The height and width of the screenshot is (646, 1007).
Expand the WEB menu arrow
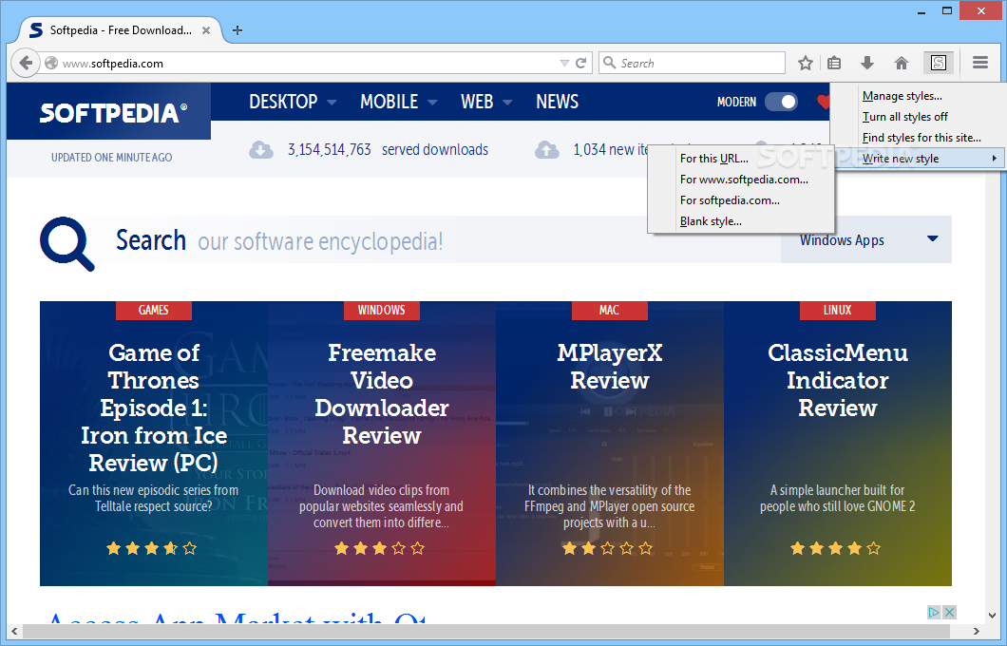click(507, 102)
